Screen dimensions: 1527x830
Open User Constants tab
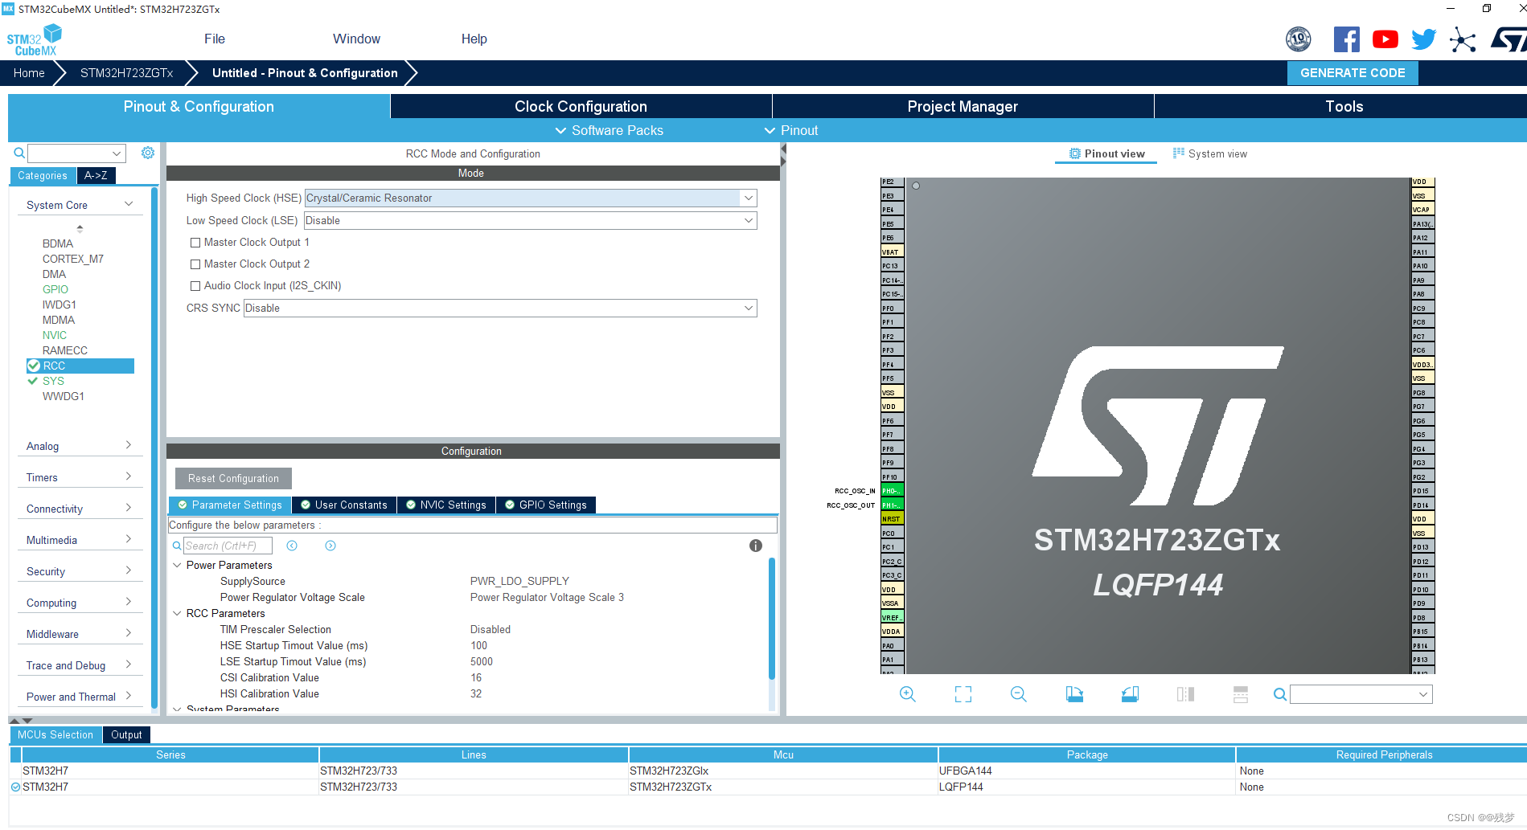click(x=344, y=505)
